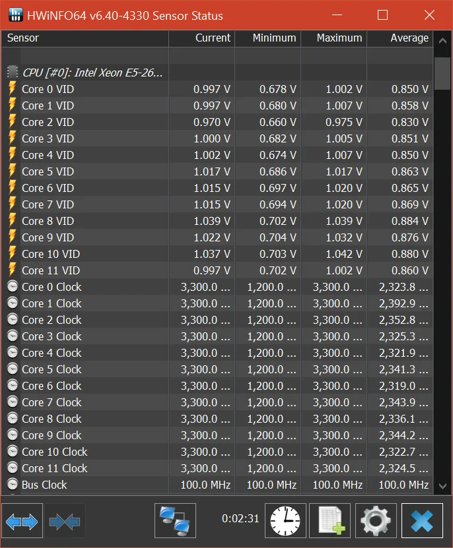Select the Core 9 VID row label
453x548 pixels.
[x=48, y=237]
